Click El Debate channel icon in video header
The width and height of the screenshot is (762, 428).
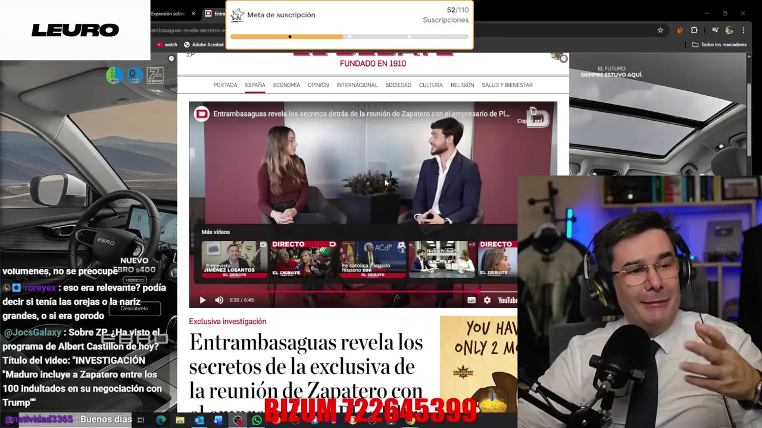[202, 114]
